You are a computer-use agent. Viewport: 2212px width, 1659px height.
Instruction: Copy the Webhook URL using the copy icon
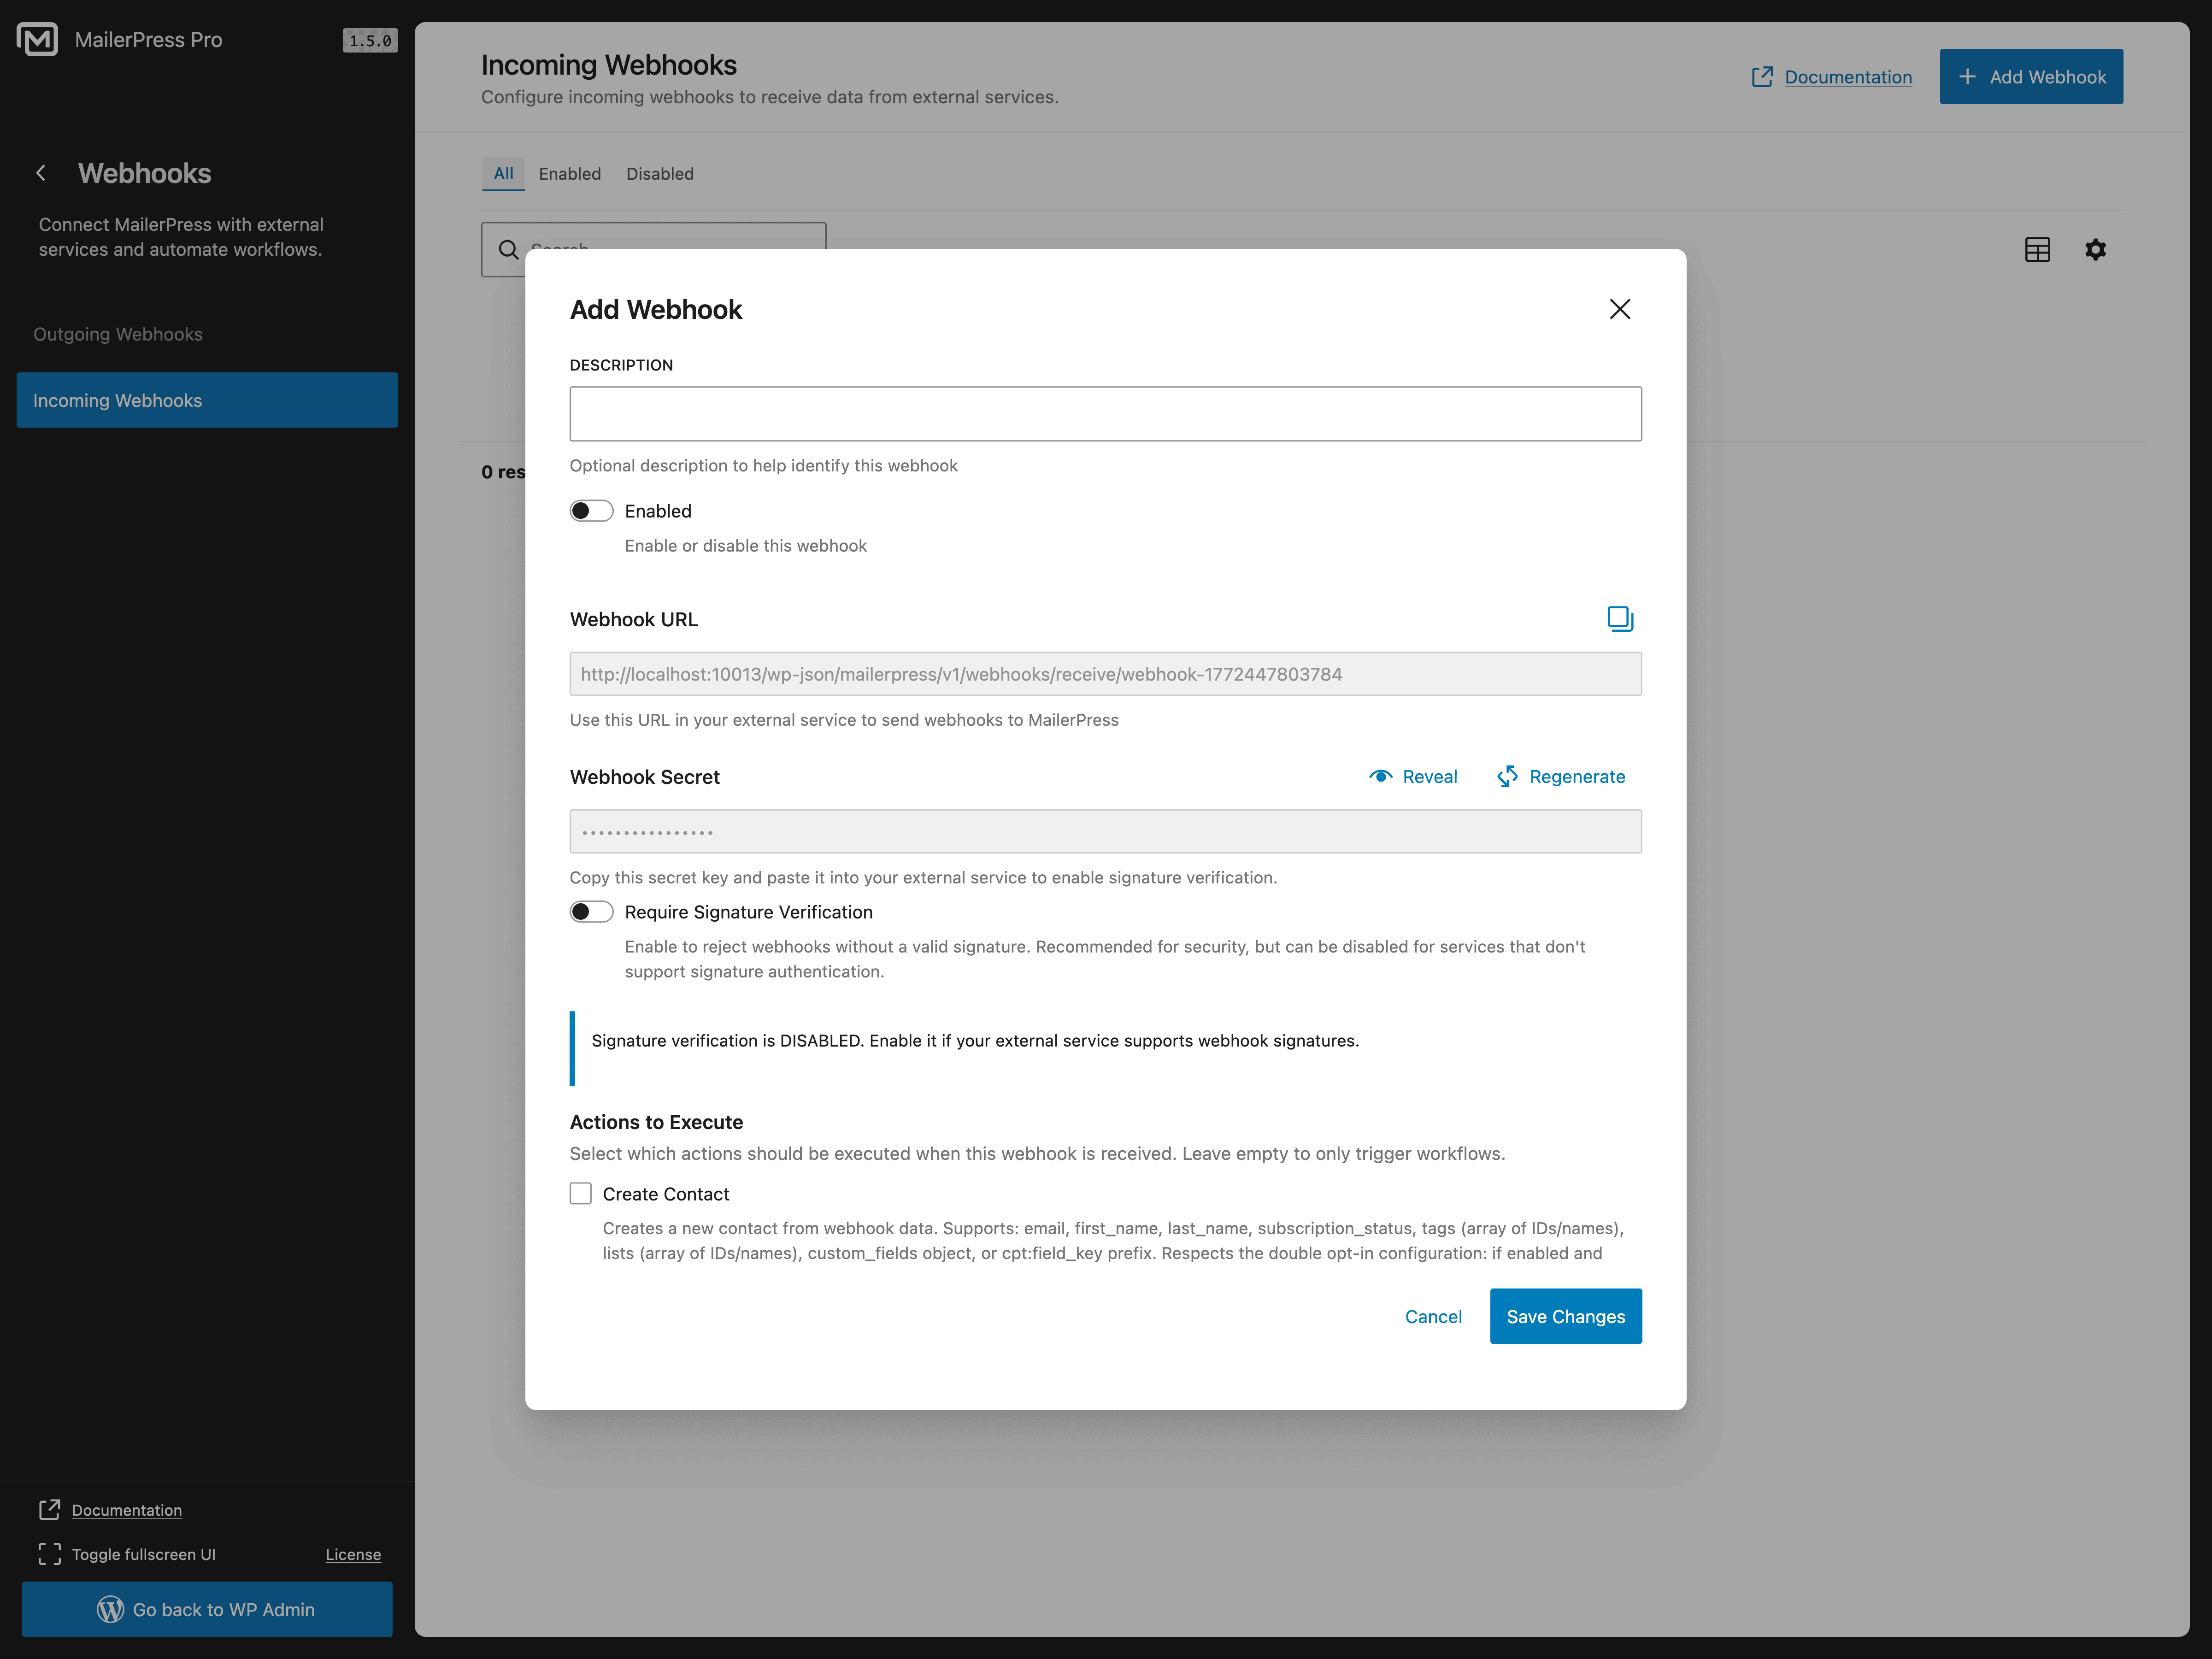point(1620,618)
